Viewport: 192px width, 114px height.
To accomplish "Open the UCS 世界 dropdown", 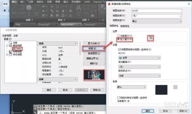I will click(x=139, y=58).
